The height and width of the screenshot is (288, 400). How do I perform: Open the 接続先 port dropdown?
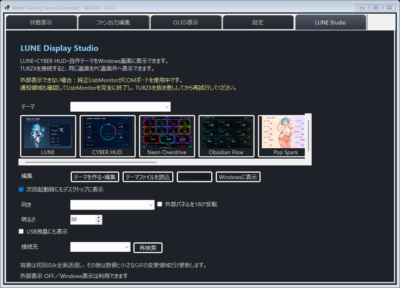pos(100,247)
